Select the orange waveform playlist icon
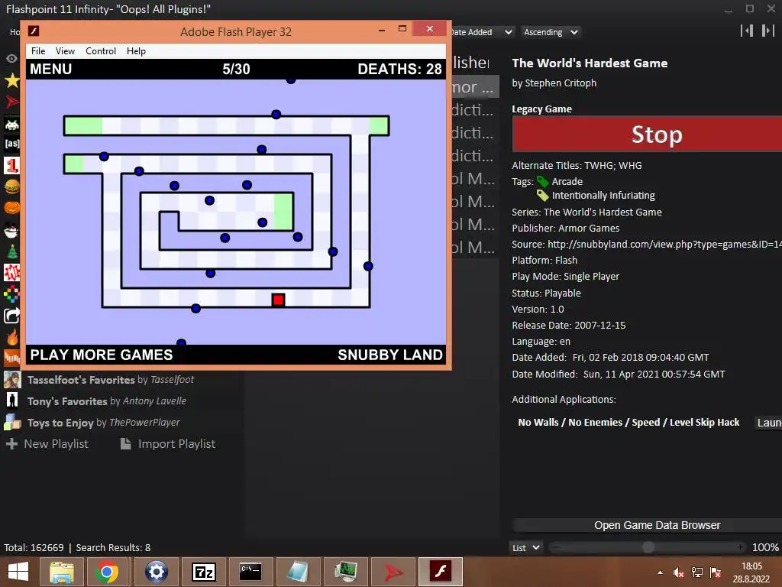The height and width of the screenshot is (587, 782). click(x=11, y=358)
